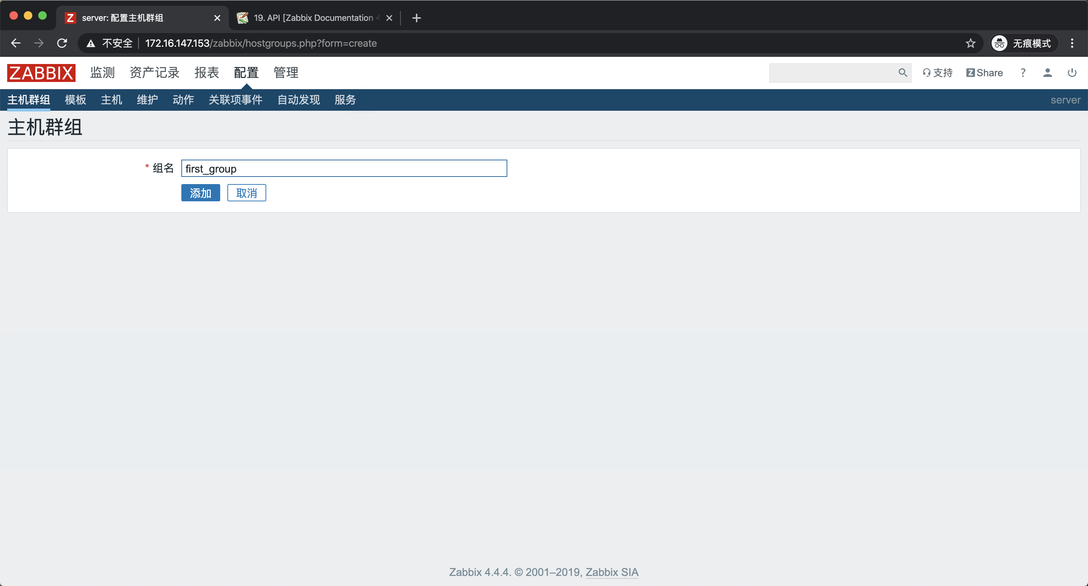Open Chrome three-dot menu
The image size is (1088, 586).
pos(1071,43)
